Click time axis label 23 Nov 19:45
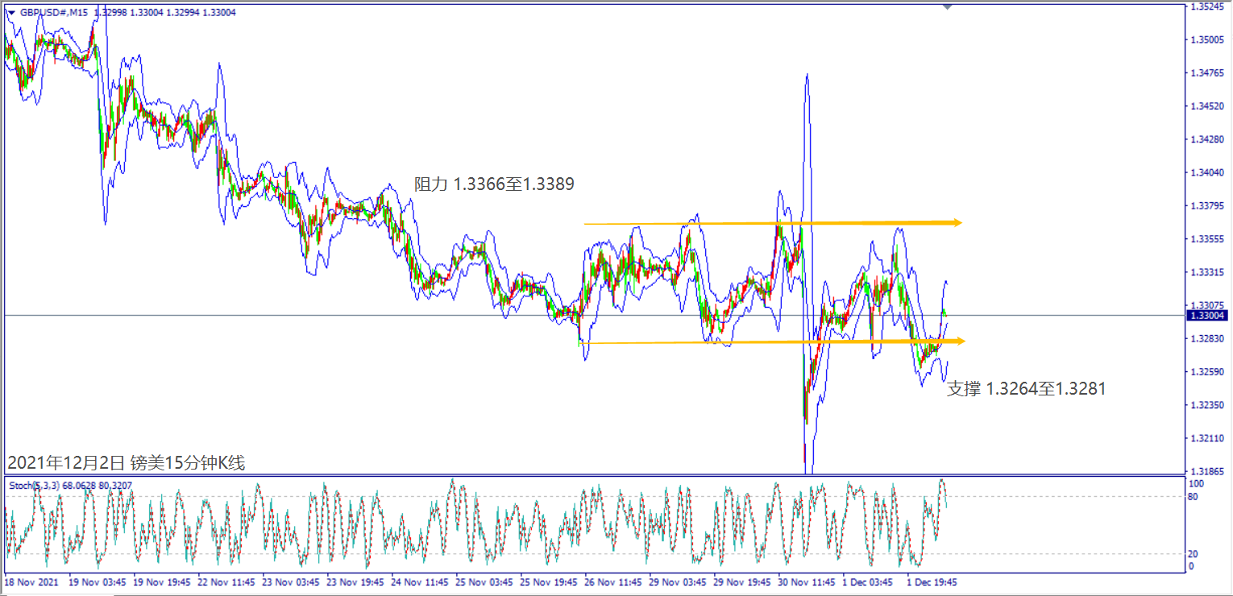This screenshot has height=596, width=1233. point(355,582)
